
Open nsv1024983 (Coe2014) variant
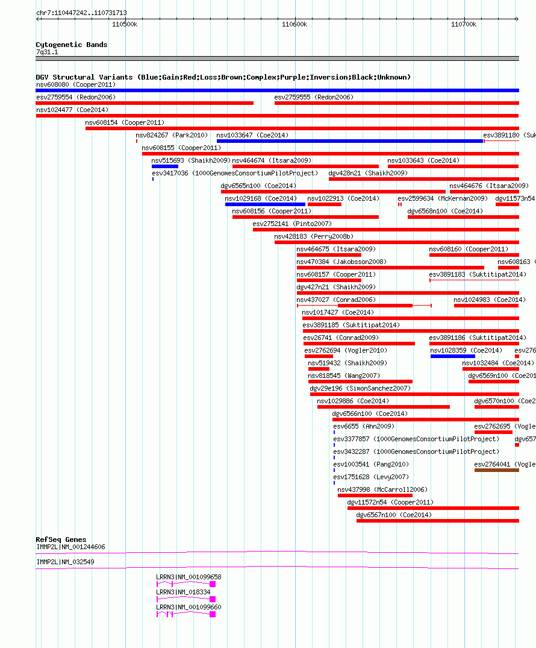[x=490, y=300]
